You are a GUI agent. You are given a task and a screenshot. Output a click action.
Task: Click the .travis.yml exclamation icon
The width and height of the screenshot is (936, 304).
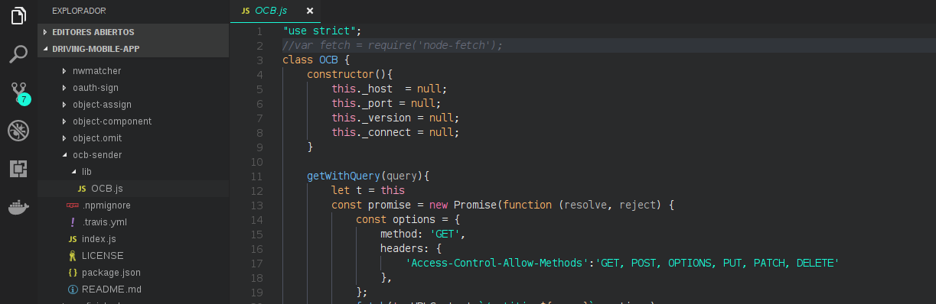tap(73, 222)
